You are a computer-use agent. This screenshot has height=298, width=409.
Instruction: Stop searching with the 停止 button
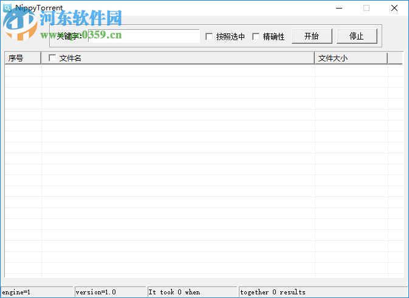pos(357,36)
